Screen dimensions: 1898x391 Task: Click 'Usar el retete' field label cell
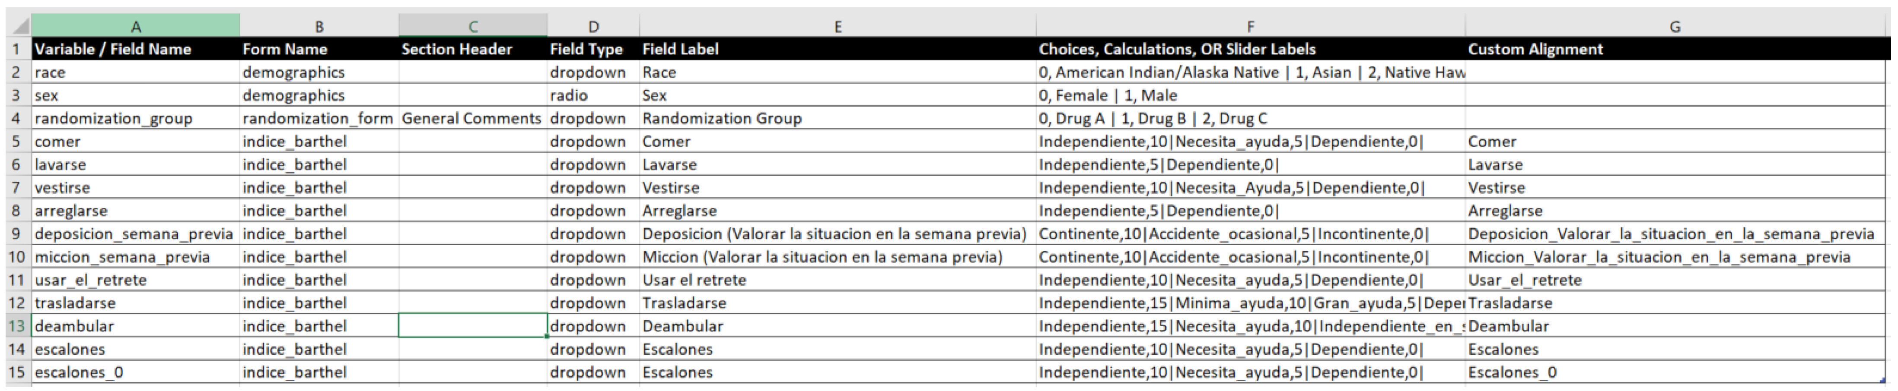pyautogui.click(x=836, y=281)
